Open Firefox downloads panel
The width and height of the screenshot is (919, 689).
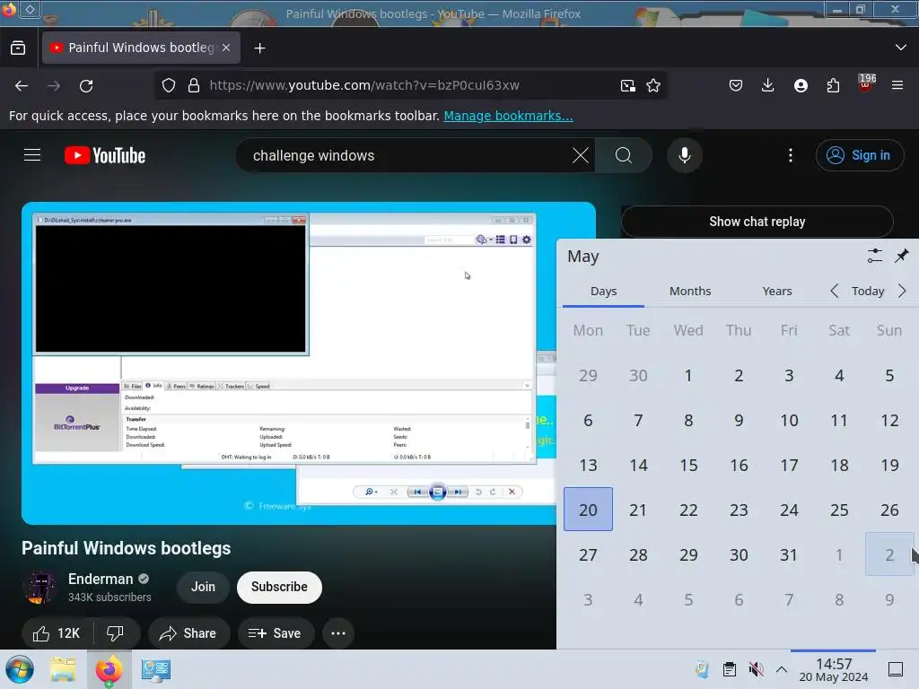[768, 85]
